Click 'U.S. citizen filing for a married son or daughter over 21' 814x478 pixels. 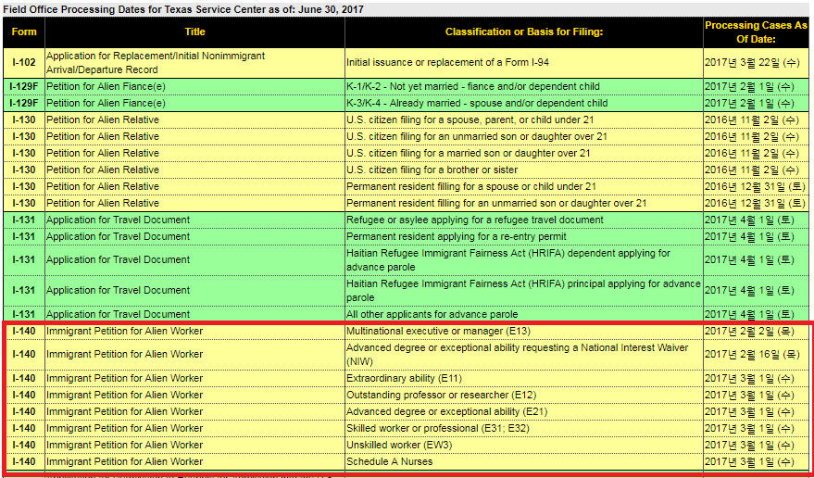click(469, 153)
